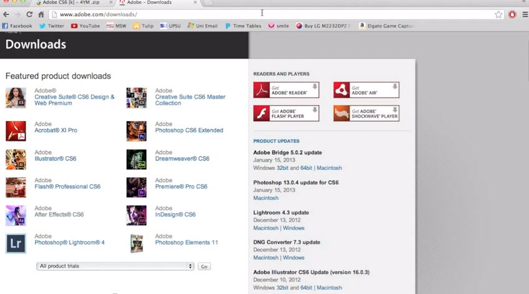529x294 pixels.
Task: Open Creative Suite CS6 Master Collection link
Action: tap(190, 100)
